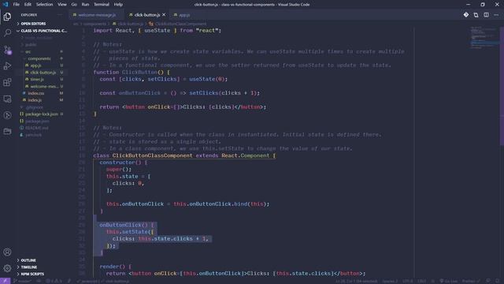Screen dimensions: 504x284
Task: Click the remote window indicator in status bar
Action: click(6, 281)
